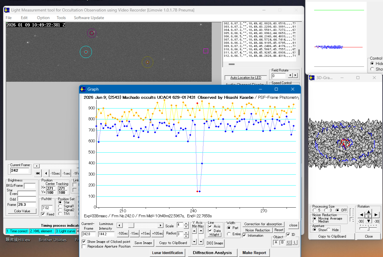Screen dimensions: 383x257
Task: Open the Option menu
Action: [x=43, y=18]
